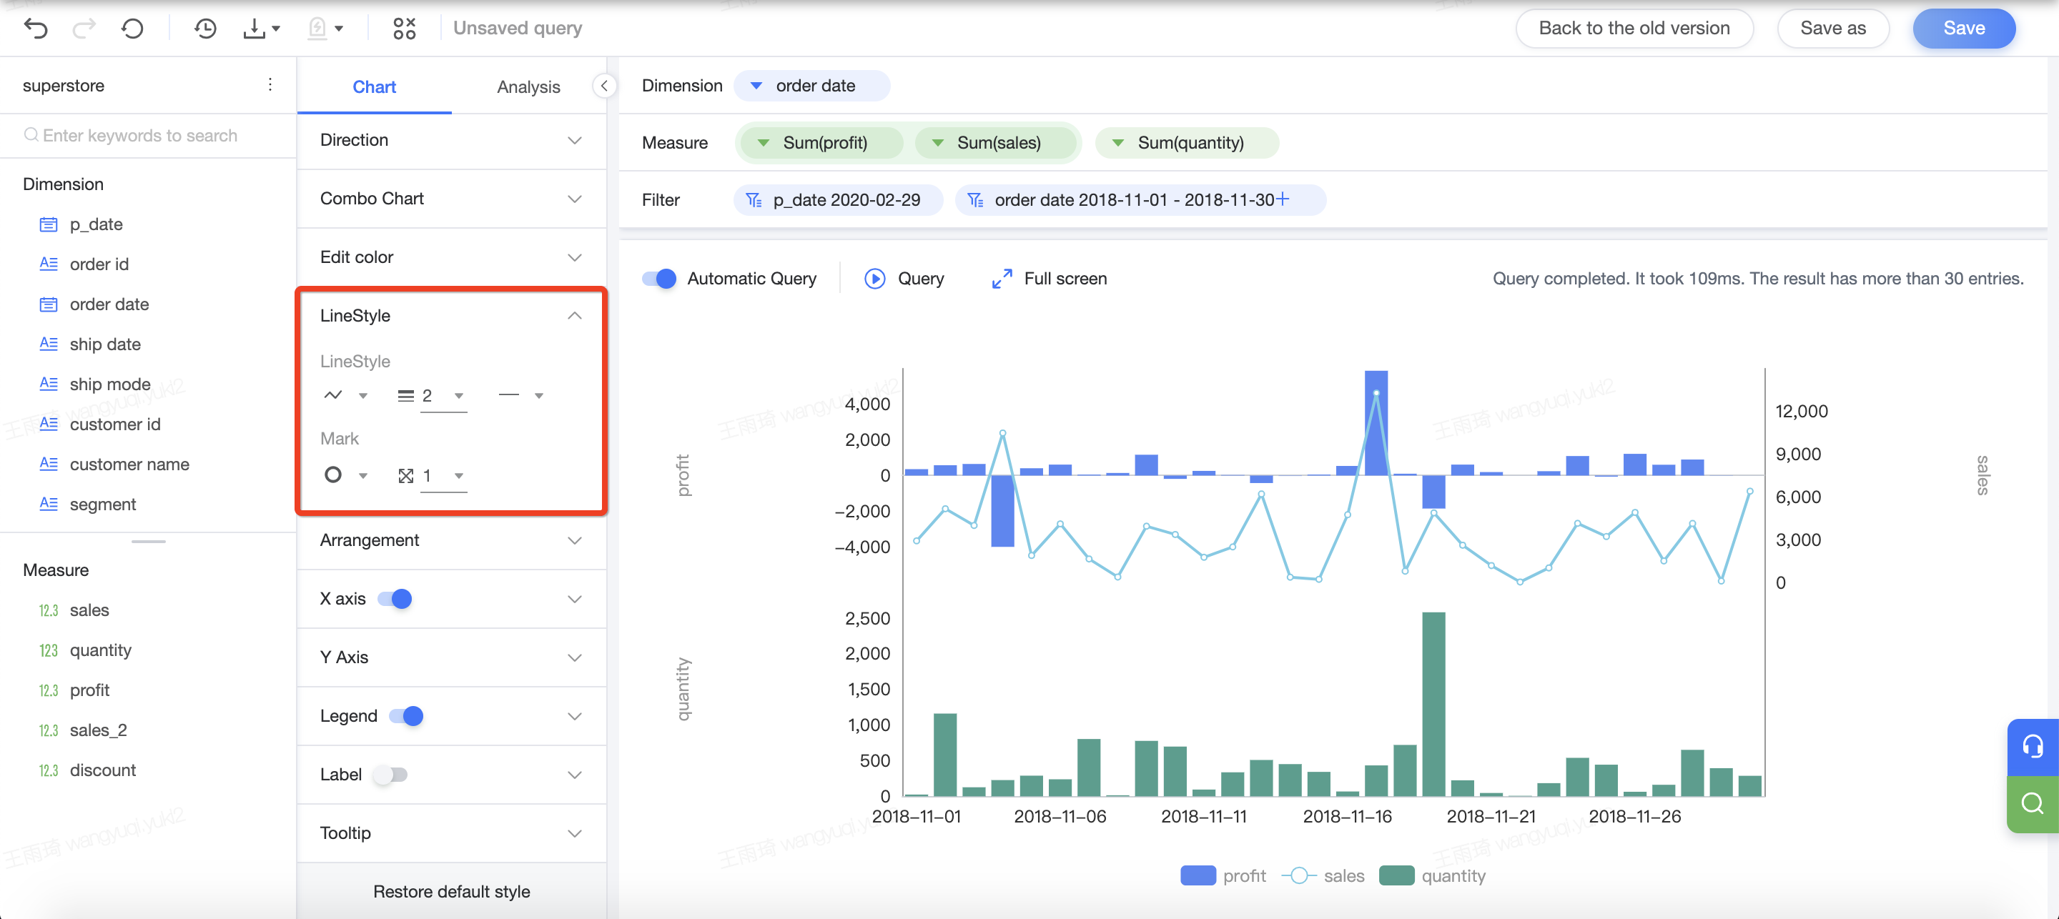Click the blue Save button
This screenshot has width=2059, height=919.
pos(1964,28)
